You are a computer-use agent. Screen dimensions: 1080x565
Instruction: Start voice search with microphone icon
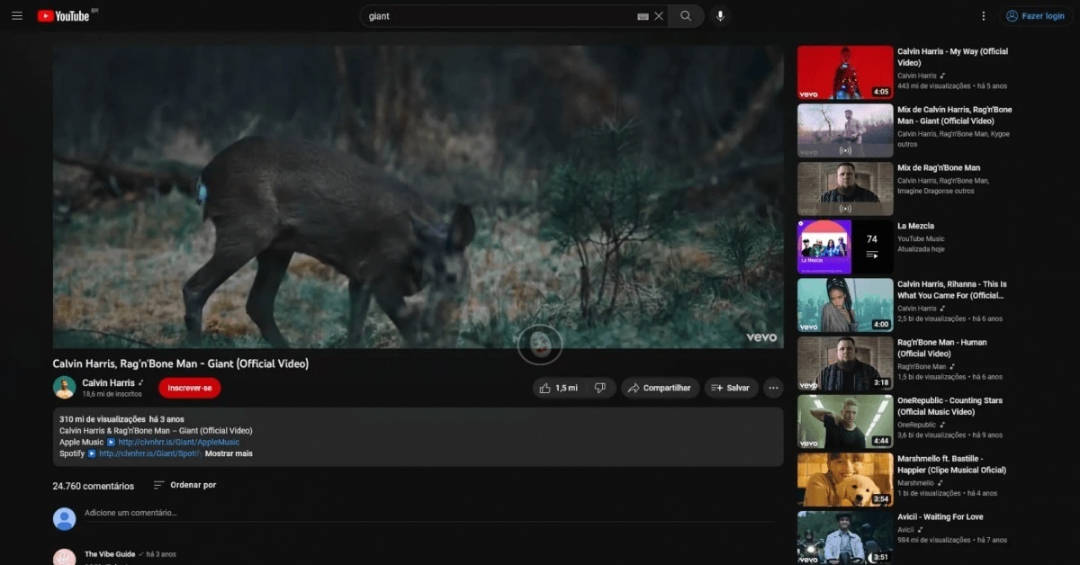click(x=720, y=16)
